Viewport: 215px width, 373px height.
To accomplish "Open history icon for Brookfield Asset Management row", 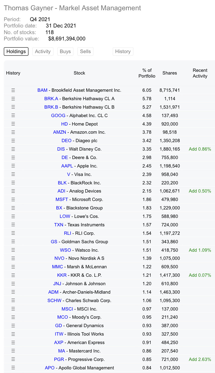I will tap(13, 90).
